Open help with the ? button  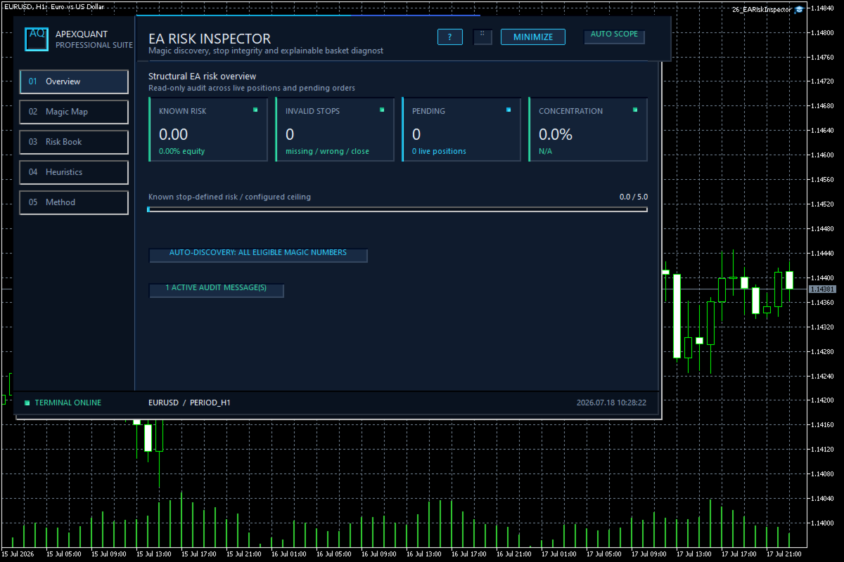click(x=450, y=37)
